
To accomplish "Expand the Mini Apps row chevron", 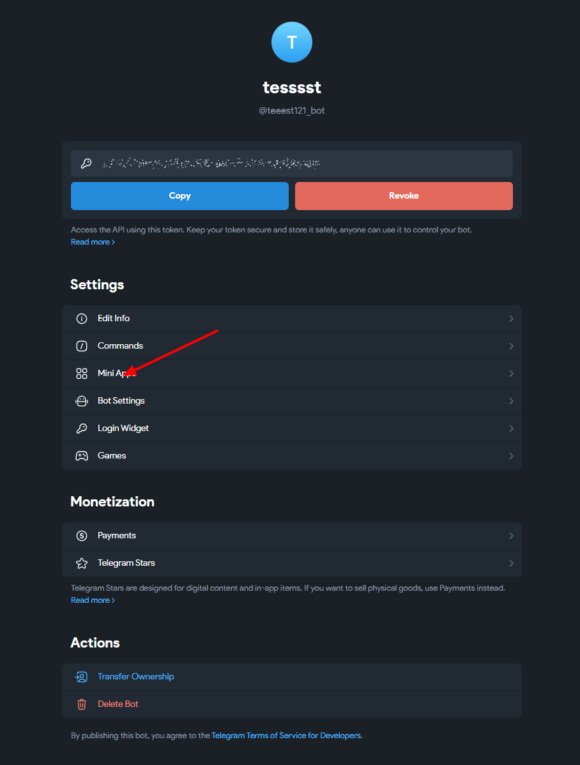I will [x=511, y=373].
